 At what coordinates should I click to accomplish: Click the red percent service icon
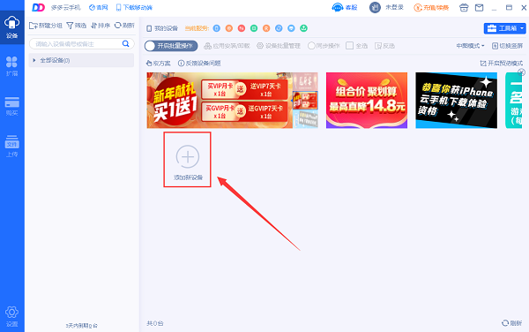(x=242, y=28)
